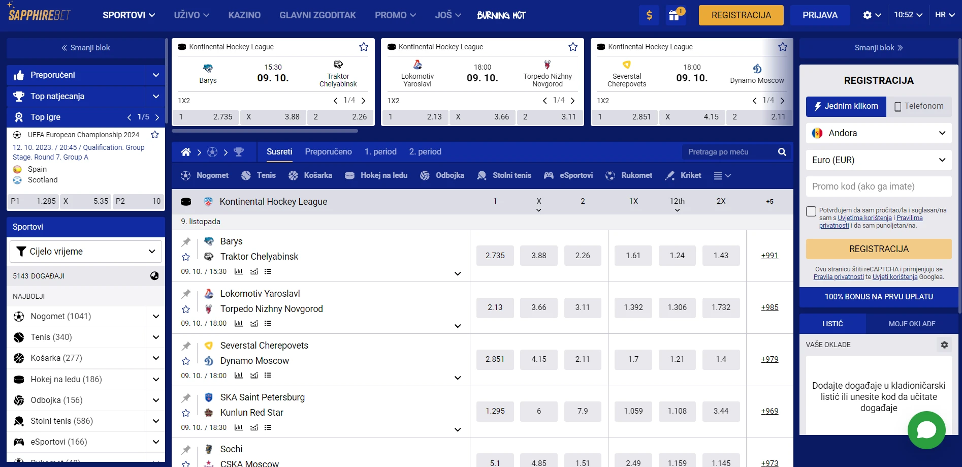The width and height of the screenshot is (962, 467).
Task: Filter by Hokej na ledu sport
Action: point(376,175)
